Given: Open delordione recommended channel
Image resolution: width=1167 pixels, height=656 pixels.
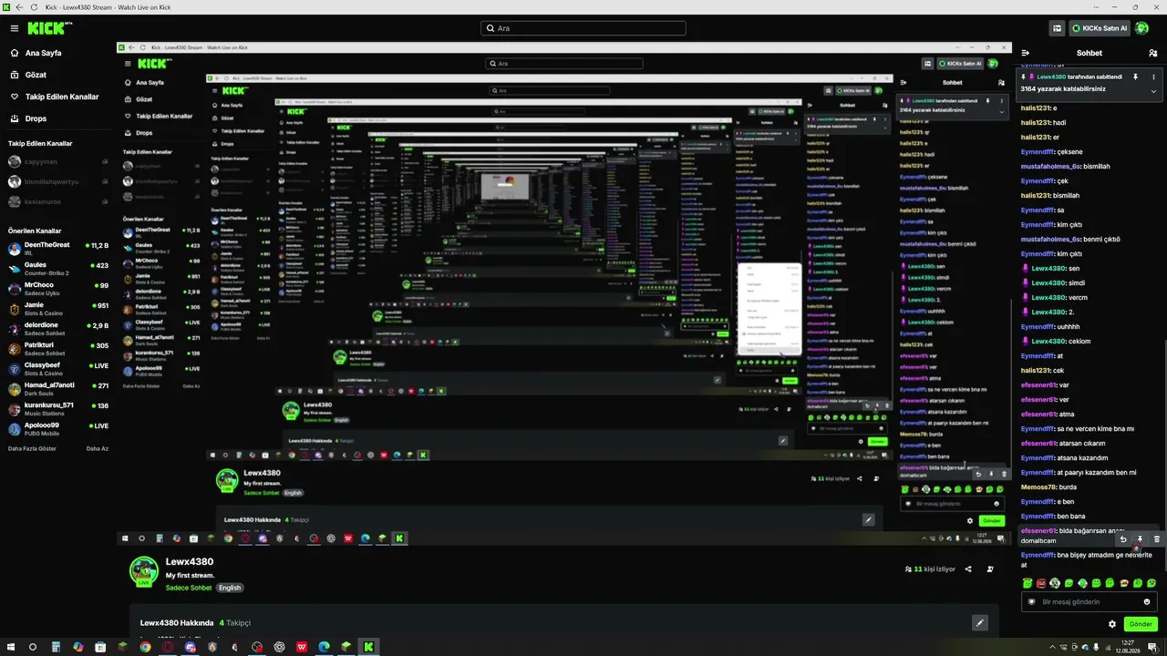Looking at the screenshot, I should point(58,328).
